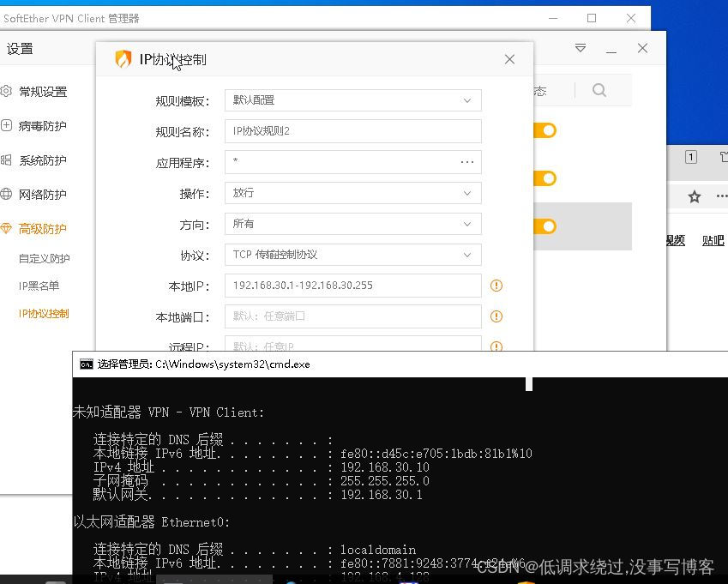
Task: Click the 远程IP input field
Action: tap(353, 344)
